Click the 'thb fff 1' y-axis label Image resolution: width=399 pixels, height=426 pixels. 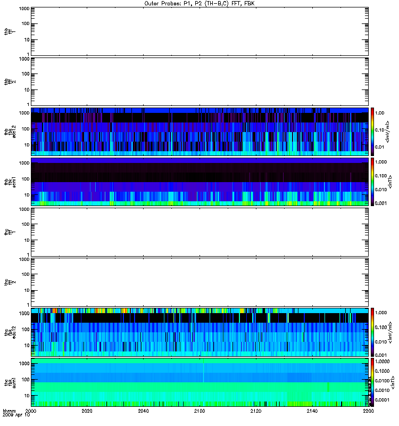[10, 31]
